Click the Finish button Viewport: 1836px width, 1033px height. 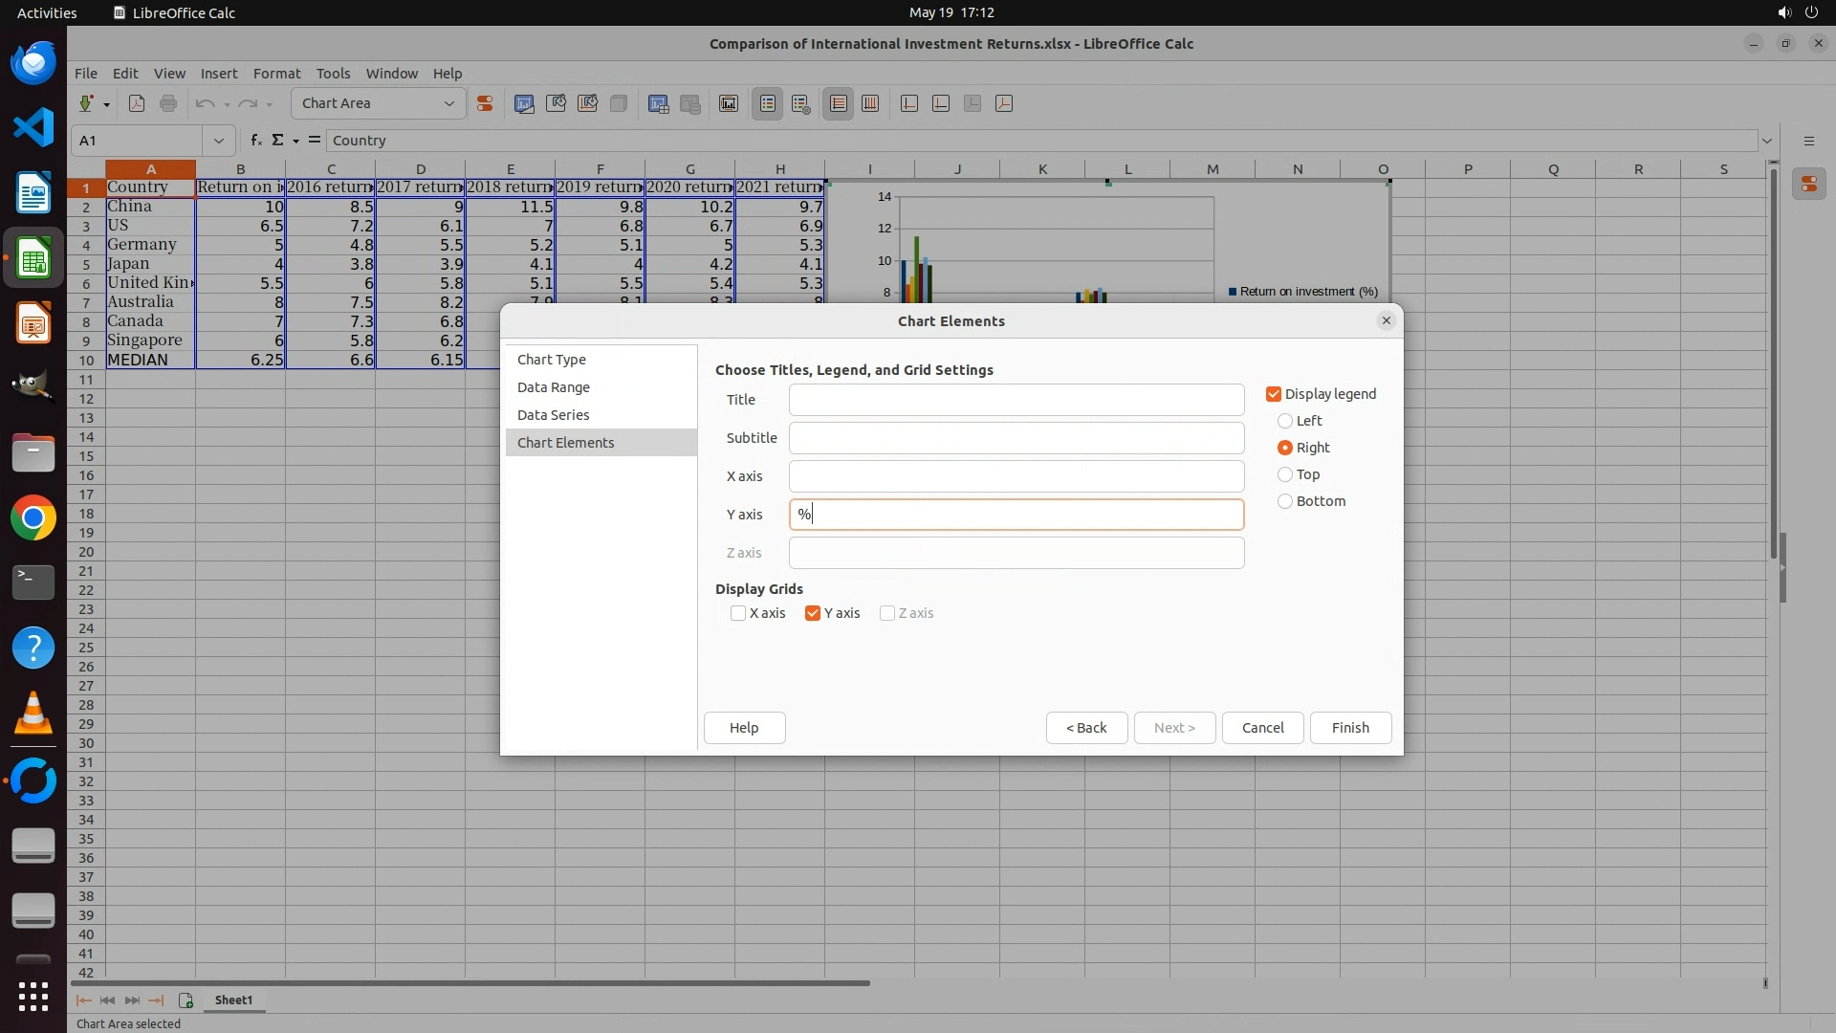(1349, 728)
